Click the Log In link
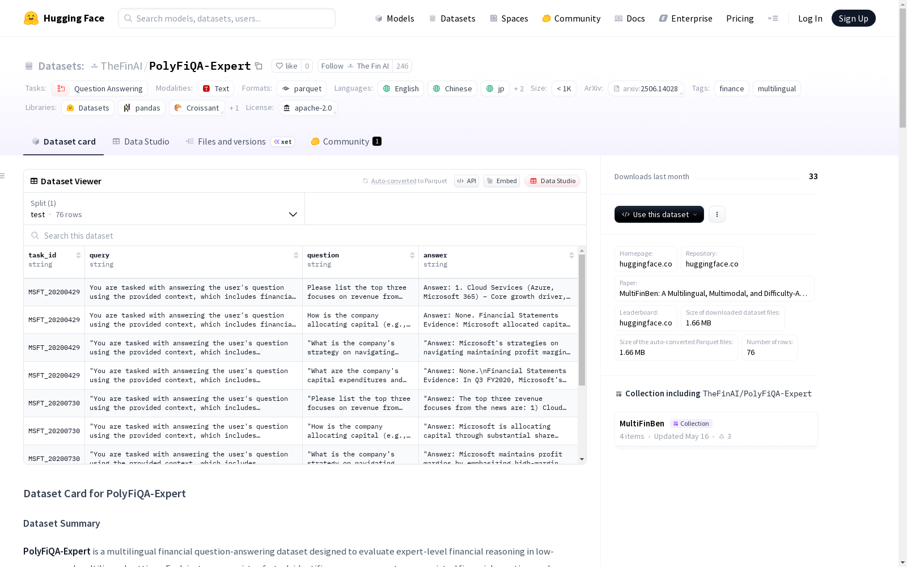This screenshot has height=567, width=907. tap(810, 18)
